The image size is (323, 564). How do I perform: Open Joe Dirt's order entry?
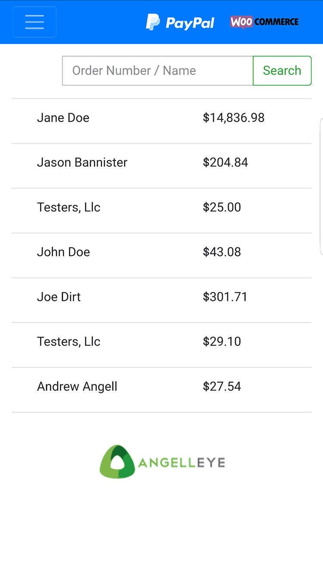pos(59,297)
